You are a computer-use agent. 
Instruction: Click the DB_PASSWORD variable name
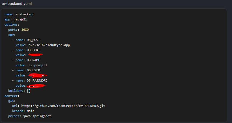tap(38, 80)
